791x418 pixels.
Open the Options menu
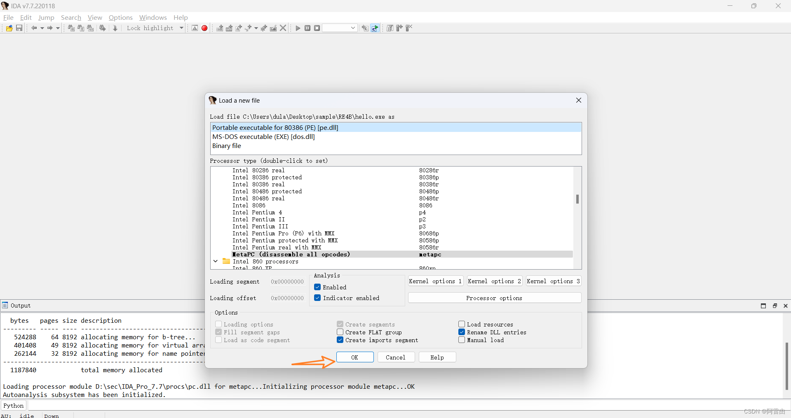[x=121, y=17]
